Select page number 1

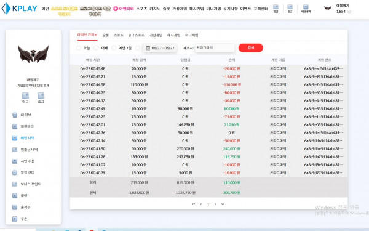[x=208, y=204]
